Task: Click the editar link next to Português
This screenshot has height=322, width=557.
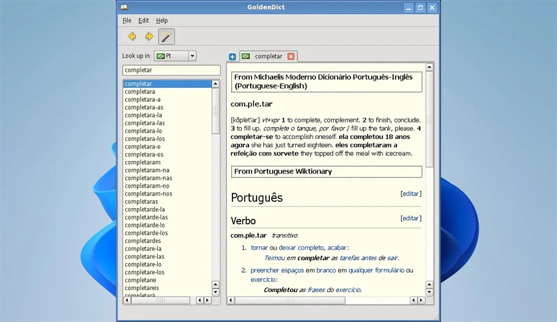Action: pos(411,194)
